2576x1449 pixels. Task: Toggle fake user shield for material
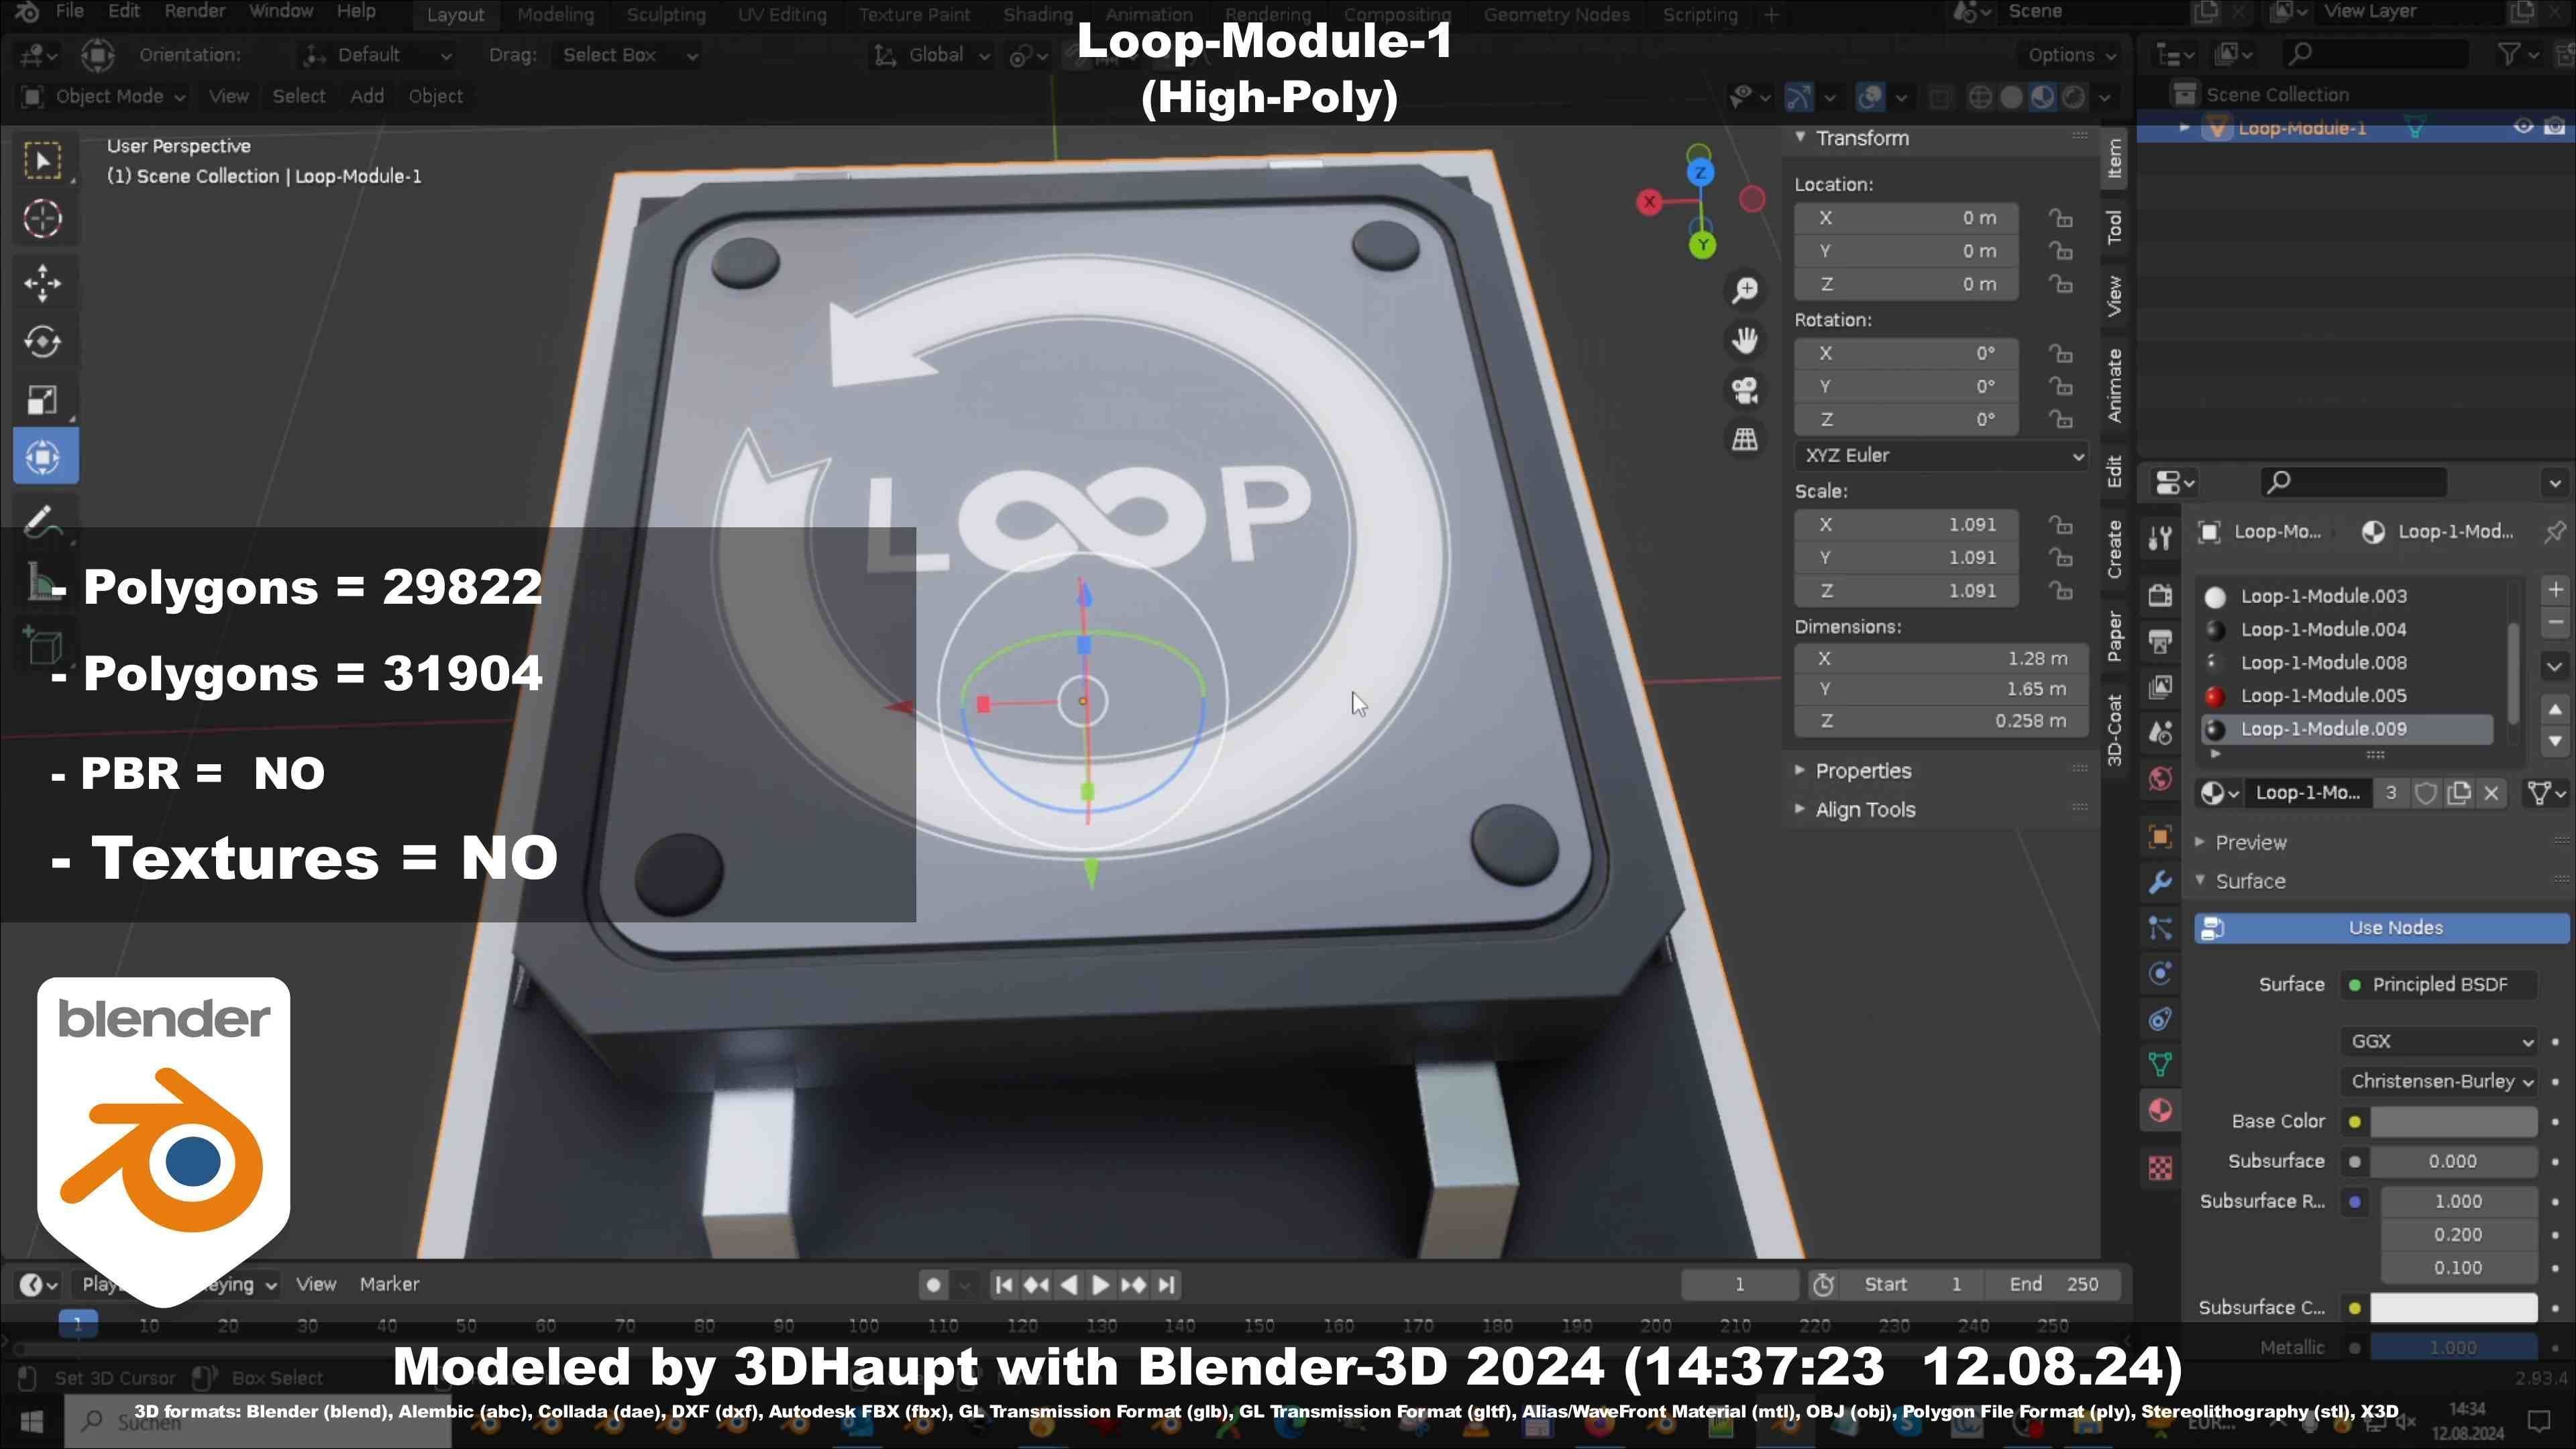pos(2425,793)
